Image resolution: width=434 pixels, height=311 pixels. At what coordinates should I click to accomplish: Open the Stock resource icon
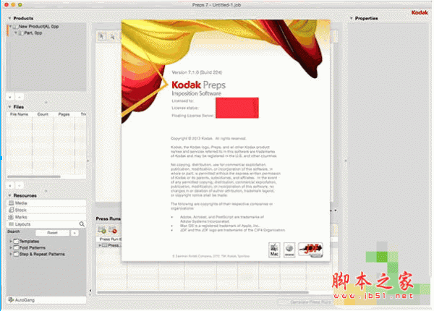[11, 210]
